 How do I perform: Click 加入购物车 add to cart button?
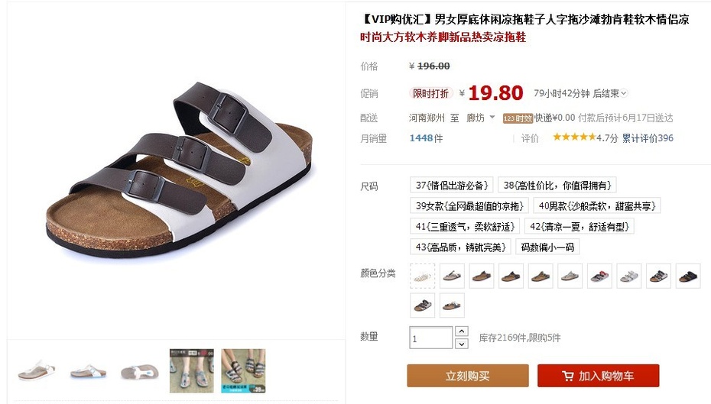598,376
